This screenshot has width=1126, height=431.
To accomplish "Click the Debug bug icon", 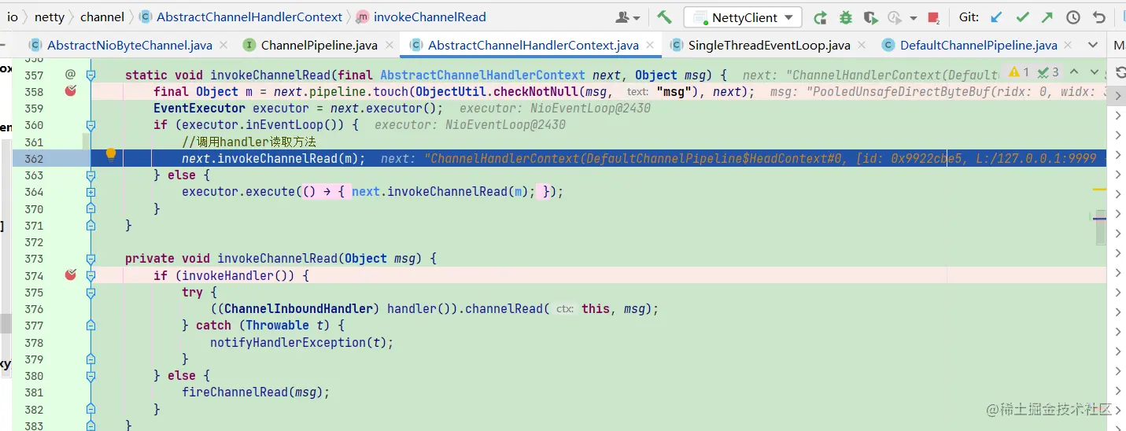I will [845, 17].
